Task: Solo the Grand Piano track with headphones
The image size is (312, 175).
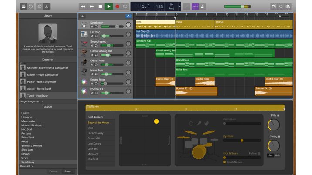Action: pos(96,64)
